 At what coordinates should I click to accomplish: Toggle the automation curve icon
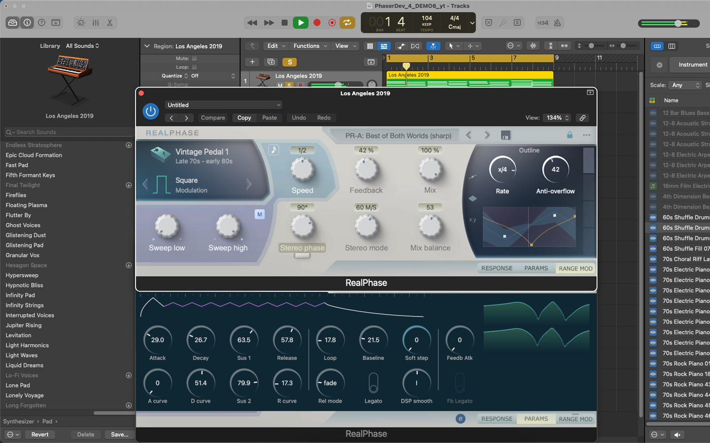pyautogui.click(x=401, y=46)
